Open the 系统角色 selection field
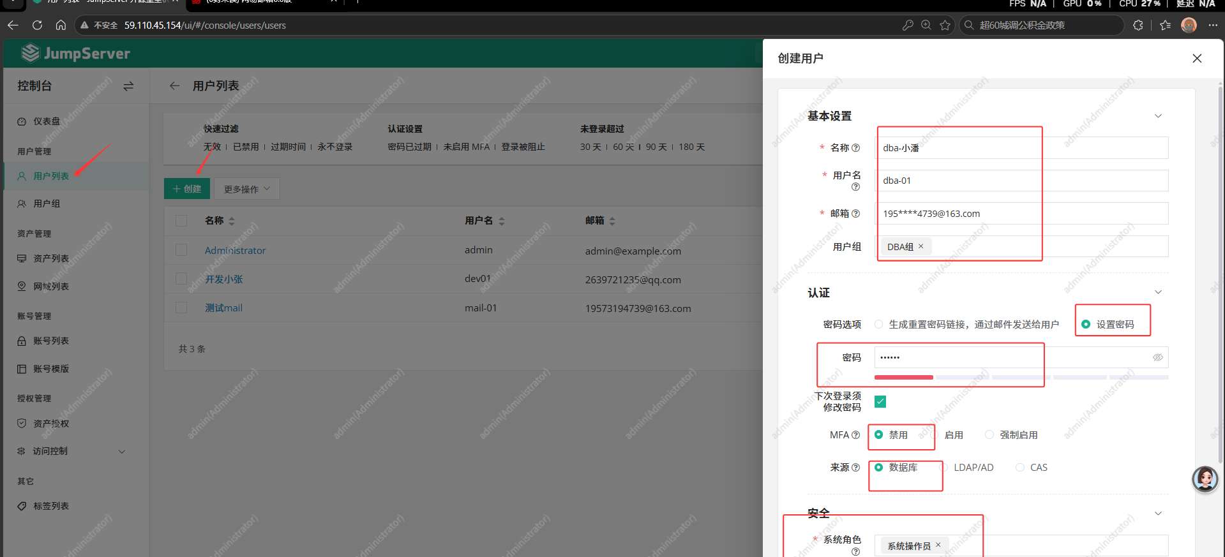 coord(1021,546)
